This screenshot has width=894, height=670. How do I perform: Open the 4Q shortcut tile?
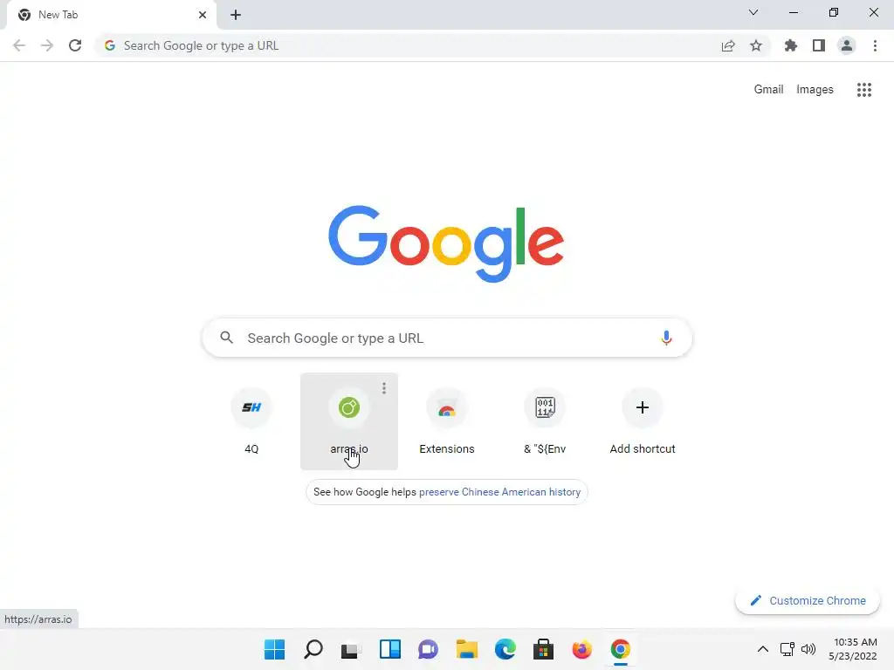tap(251, 421)
